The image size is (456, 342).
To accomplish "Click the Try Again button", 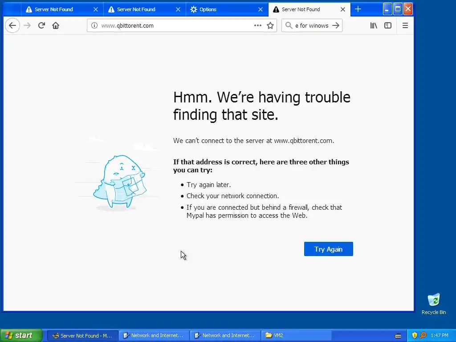I will (x=328, y=249).
